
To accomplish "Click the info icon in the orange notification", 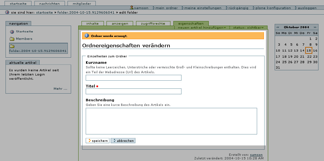I will pyautogui.click(x=87, y=36).
